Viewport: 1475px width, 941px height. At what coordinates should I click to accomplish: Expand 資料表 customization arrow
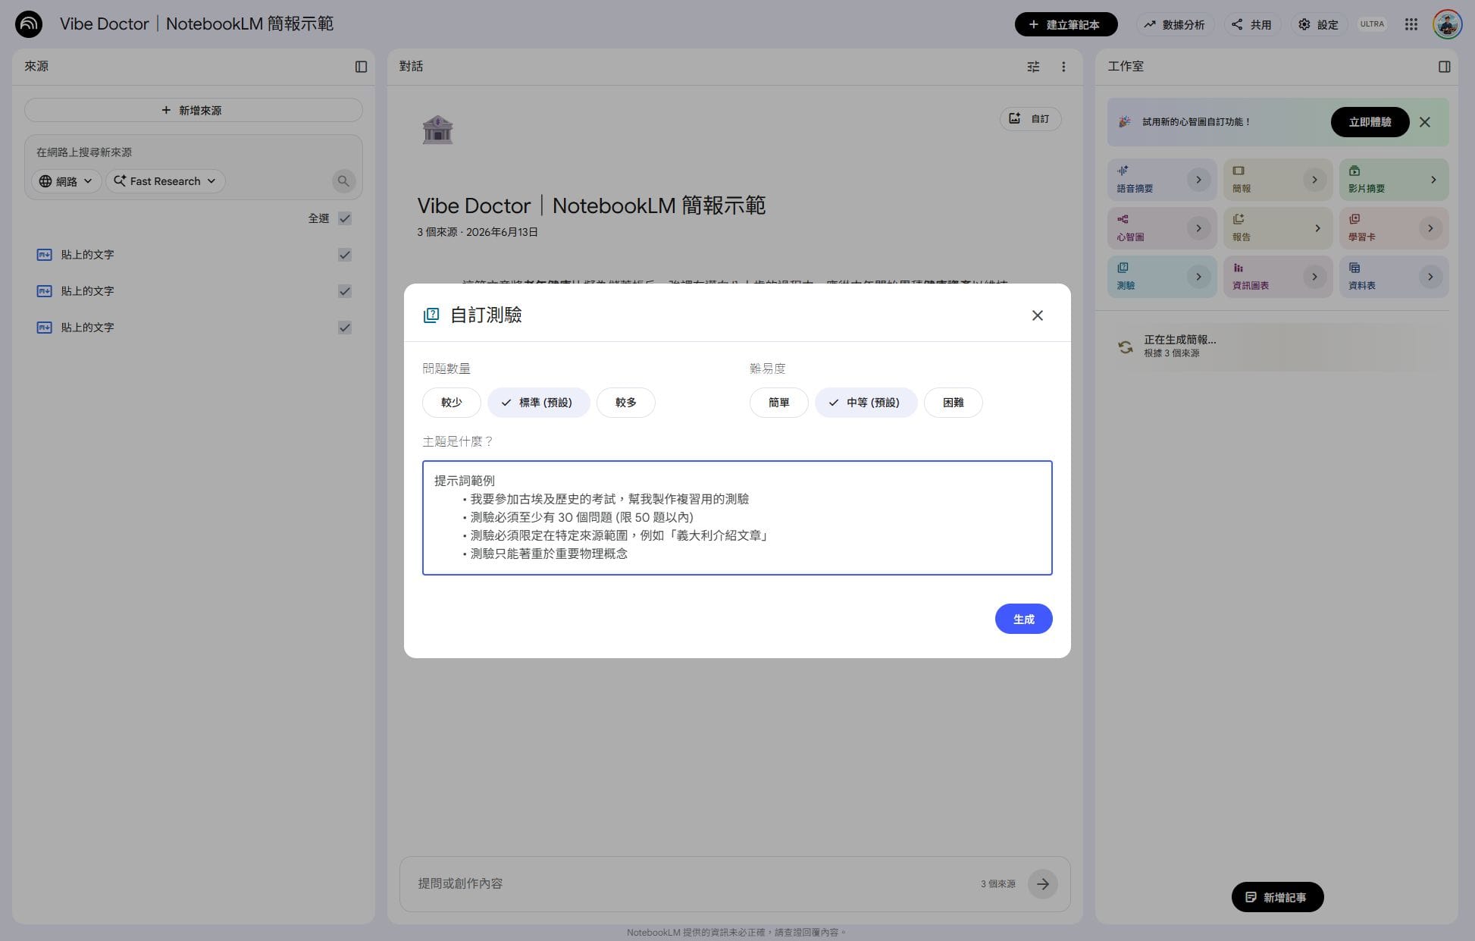[1430, 277]
